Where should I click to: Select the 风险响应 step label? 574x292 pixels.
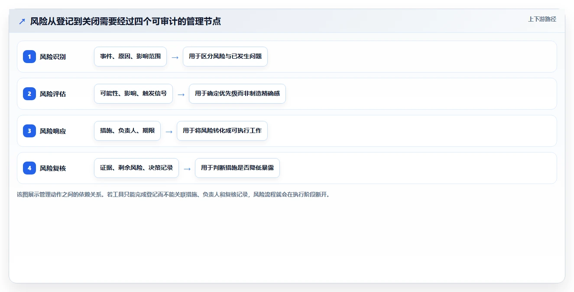pos(53,131)
